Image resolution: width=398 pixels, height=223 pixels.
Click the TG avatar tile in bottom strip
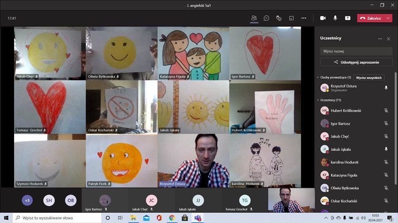coord(245,200)
